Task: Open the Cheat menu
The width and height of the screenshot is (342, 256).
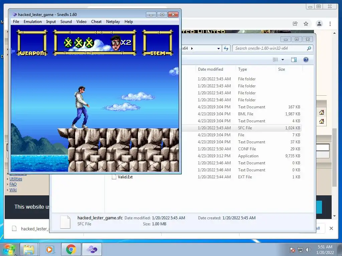Action: click(96, 22)
